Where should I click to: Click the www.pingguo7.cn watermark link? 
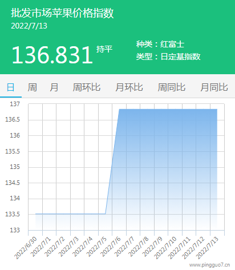point(210,265)
